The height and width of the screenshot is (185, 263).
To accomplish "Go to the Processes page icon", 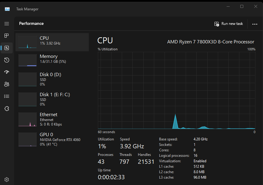I will click(x=7, y=35).
